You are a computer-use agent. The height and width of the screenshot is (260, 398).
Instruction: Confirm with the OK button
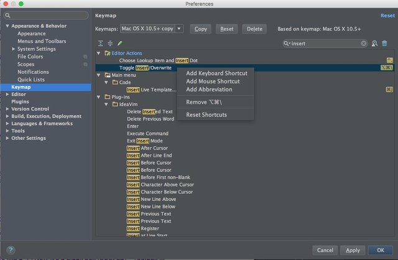point(381,250)
